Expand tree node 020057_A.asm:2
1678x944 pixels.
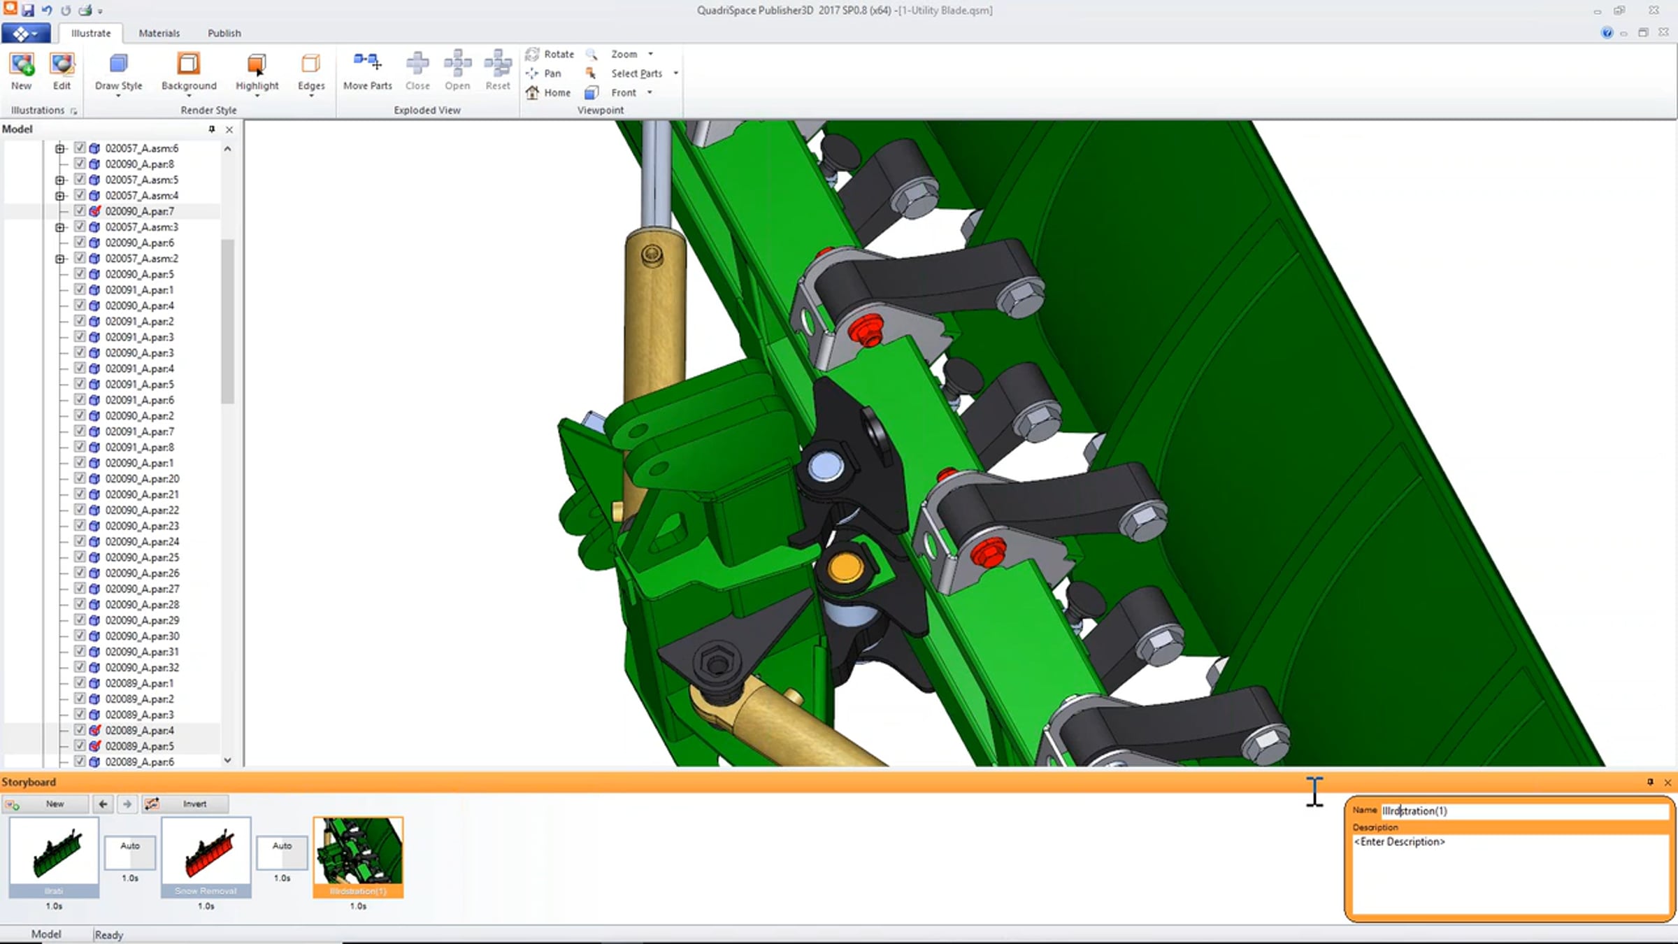(60, 259)
